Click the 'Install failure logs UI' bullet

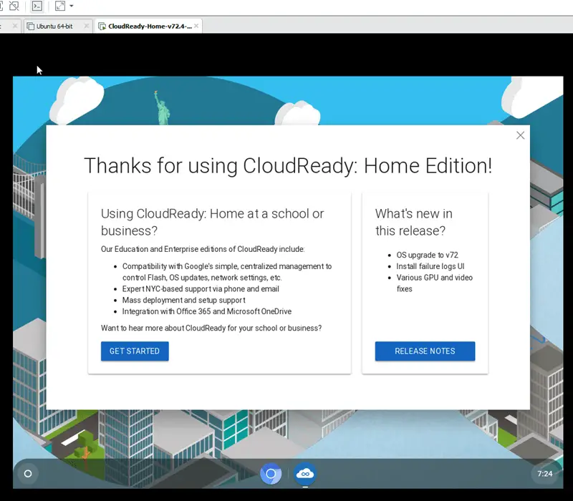coord(430,266)
